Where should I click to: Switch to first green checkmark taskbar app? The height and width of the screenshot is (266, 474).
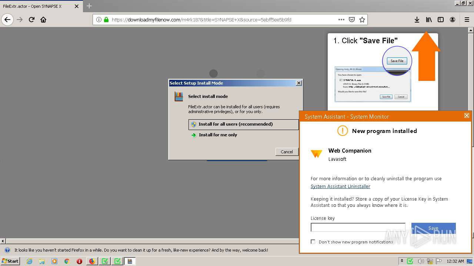click(105, 261)
